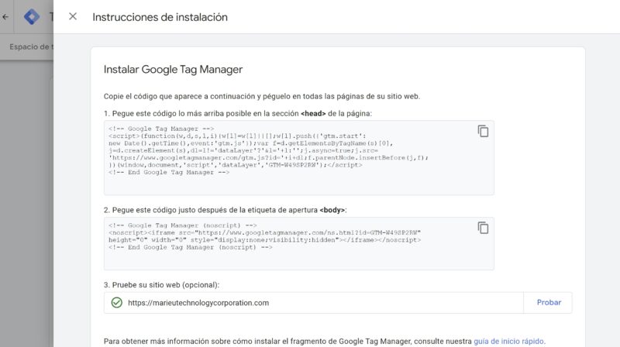
Task: Click the step 1 head instruction text
Action: 238,114
